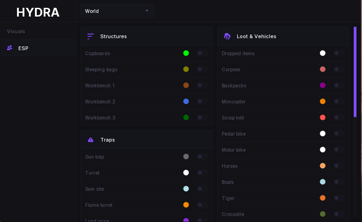This screenshot has height=222, width=362.
Task: Open Workbench 3 dark green swatch
Action: click(x=186, y=118)
